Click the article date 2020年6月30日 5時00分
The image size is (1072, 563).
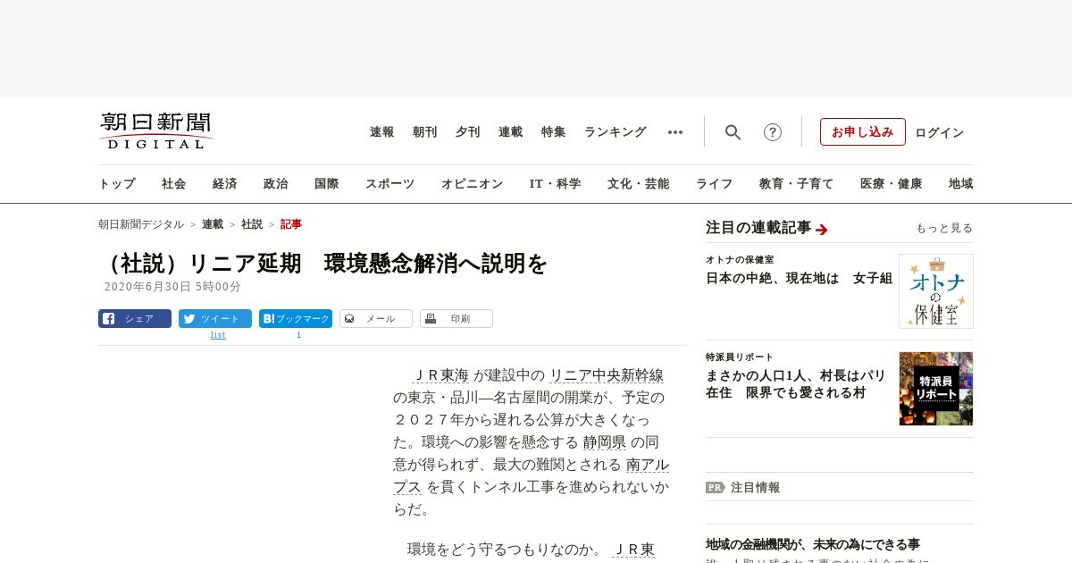pos(172,287)
